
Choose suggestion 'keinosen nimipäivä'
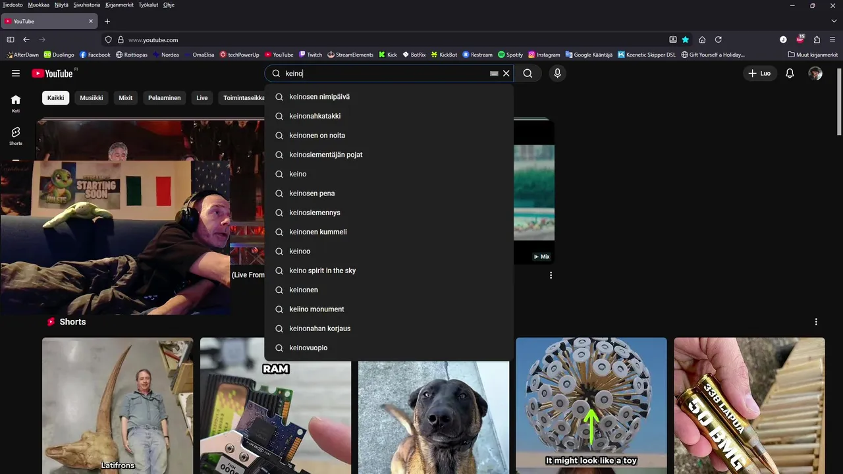click(389, 97)
